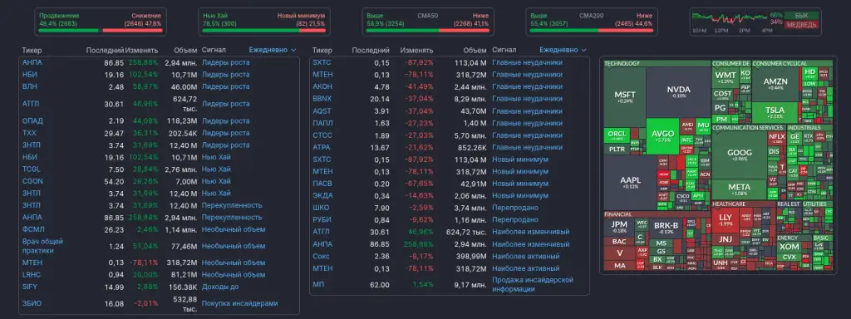
Task: Open Перепродано signal in ШКО row
Action: click(x=515, y=208)
